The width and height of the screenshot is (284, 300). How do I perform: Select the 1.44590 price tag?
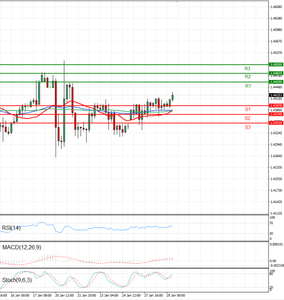coord(276,82)
